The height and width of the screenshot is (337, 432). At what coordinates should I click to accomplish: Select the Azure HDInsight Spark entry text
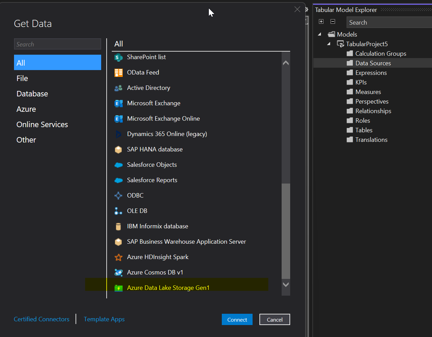click(158, 257)
